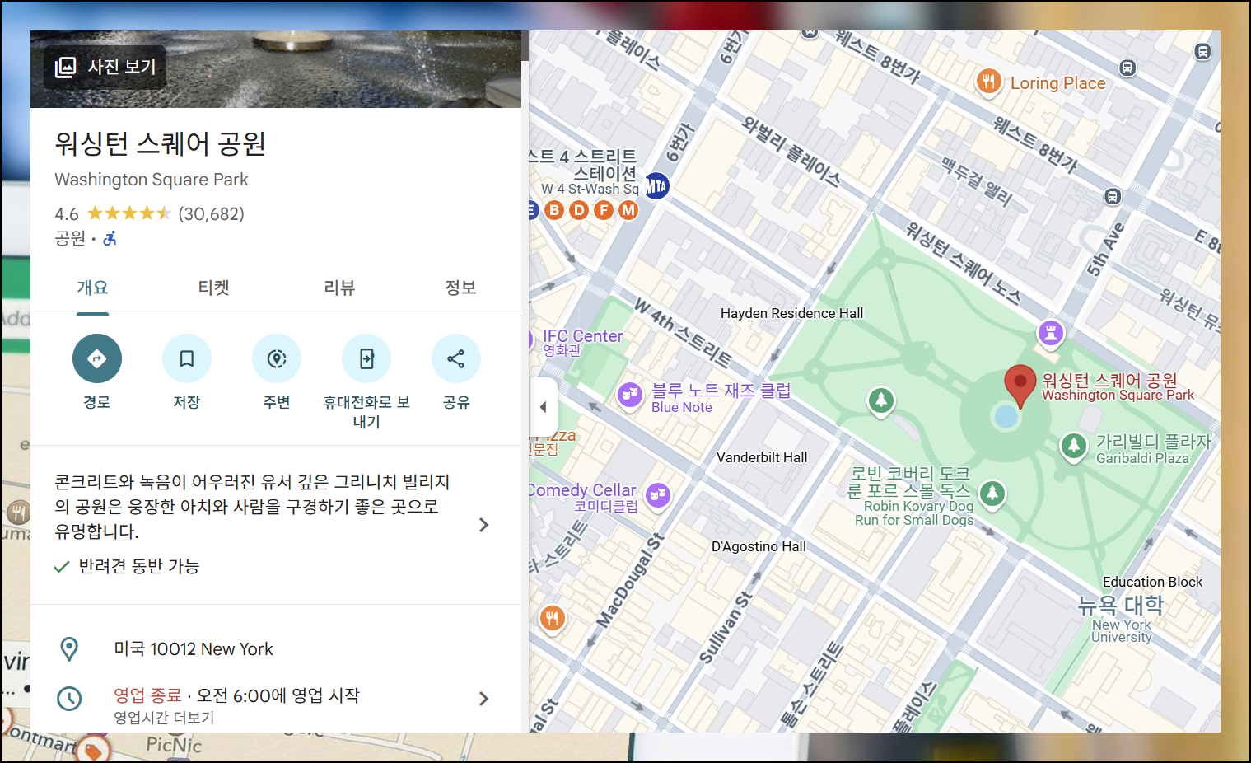The height and width of the screenshot is (763, 1251).
Task: Click the blue fountain circle on the map
Action: (x=1006, y=416)
